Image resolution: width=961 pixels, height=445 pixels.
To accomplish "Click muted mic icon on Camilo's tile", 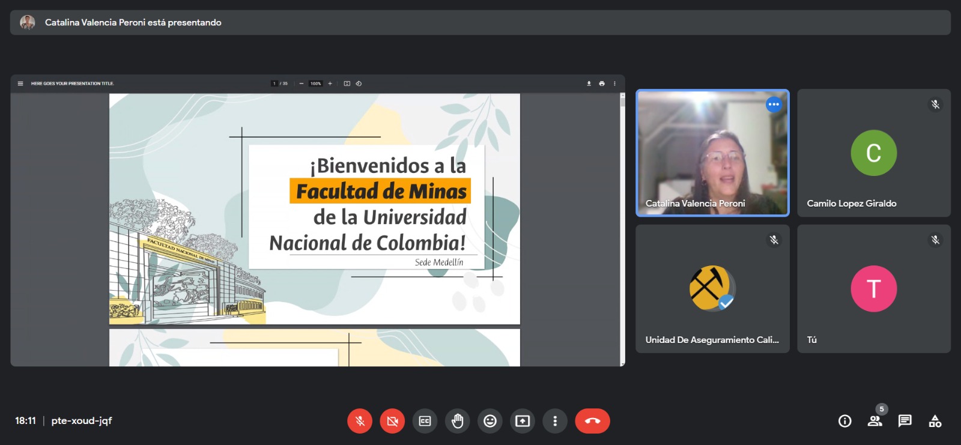I will [935, 104].
